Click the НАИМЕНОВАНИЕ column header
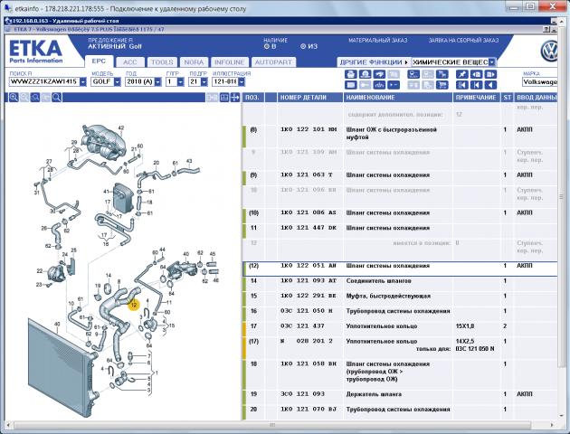 pos(398,98)
